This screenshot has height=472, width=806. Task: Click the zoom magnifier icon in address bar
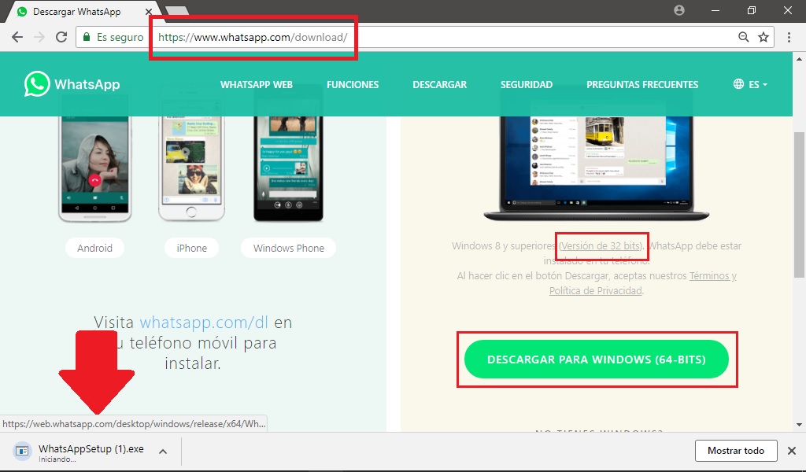tap(743, 37)
